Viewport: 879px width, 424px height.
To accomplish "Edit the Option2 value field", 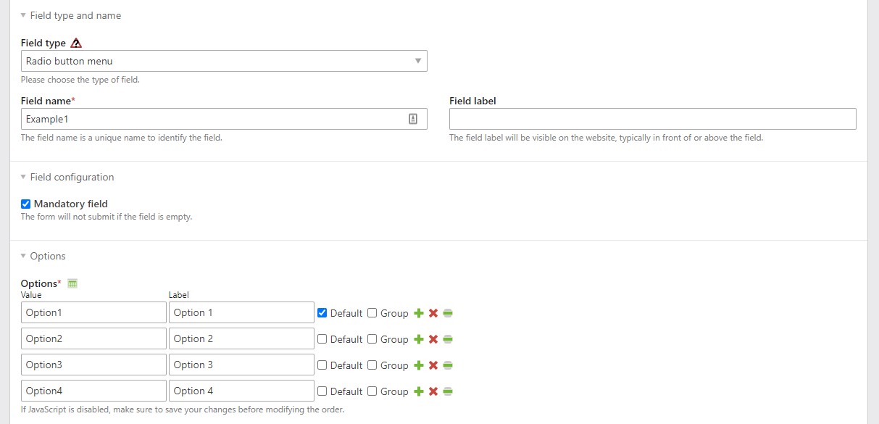I will (93, 338).
